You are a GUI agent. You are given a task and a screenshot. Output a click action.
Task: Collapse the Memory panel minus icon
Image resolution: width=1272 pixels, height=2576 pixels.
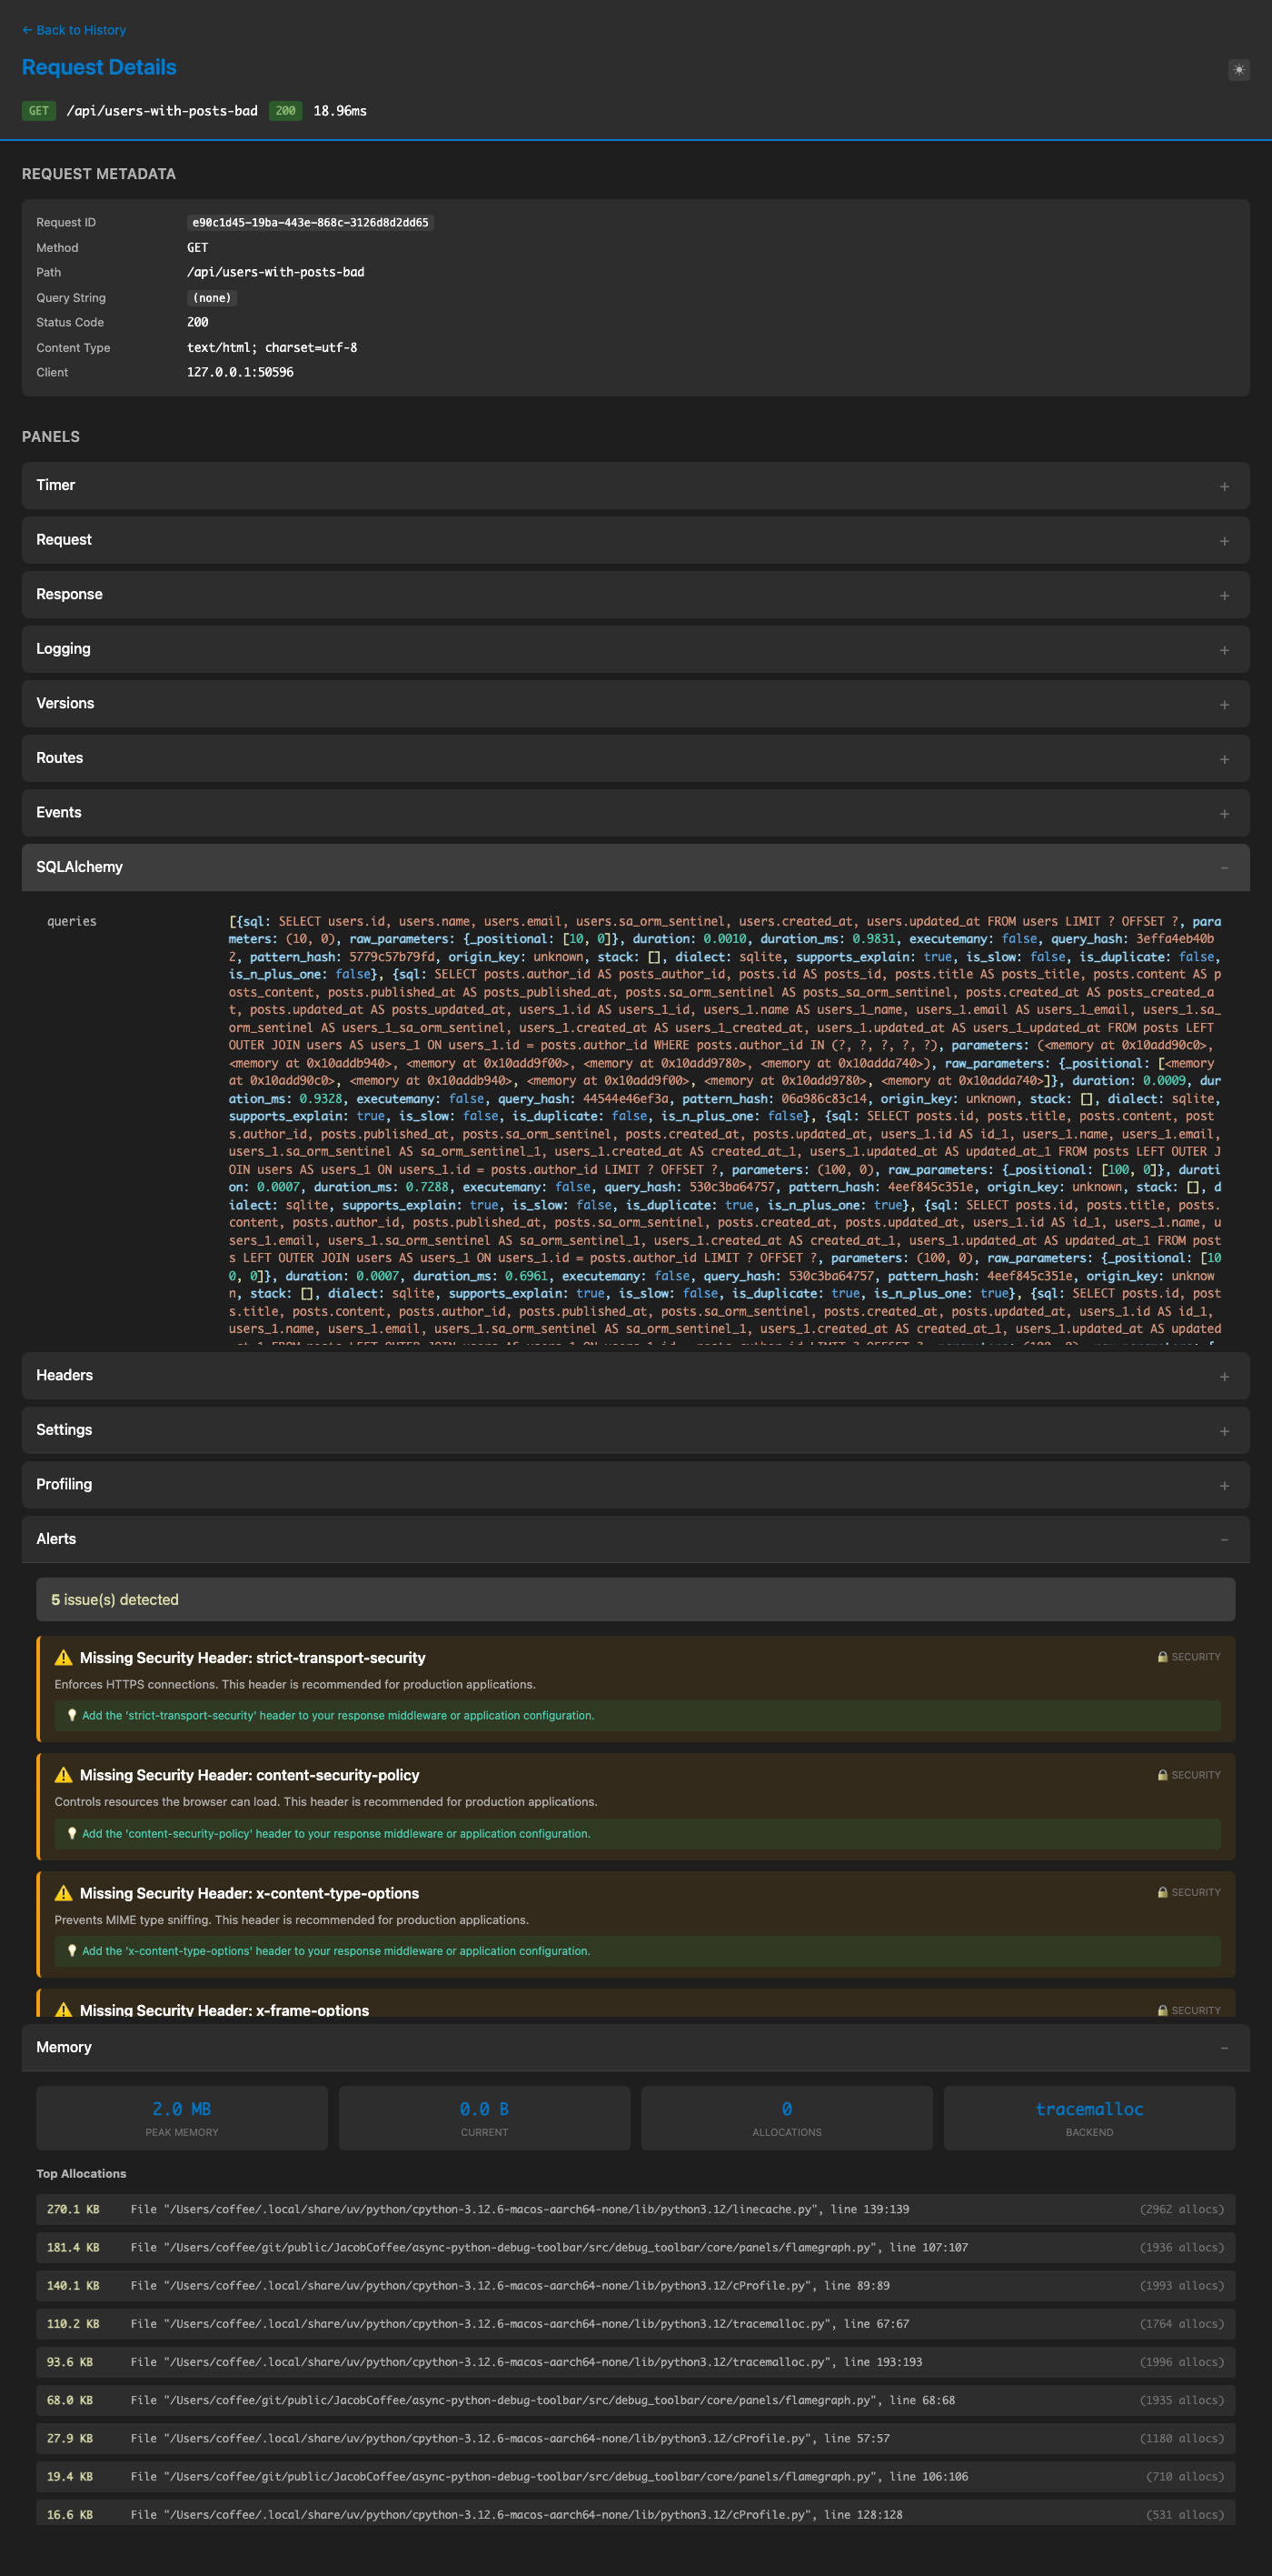pyautogui.click(x=1223, y=2048)
